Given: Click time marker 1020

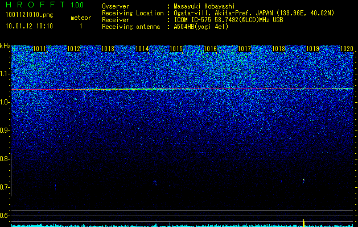Looking at the screenshot, I should click(x=347, y=49).
